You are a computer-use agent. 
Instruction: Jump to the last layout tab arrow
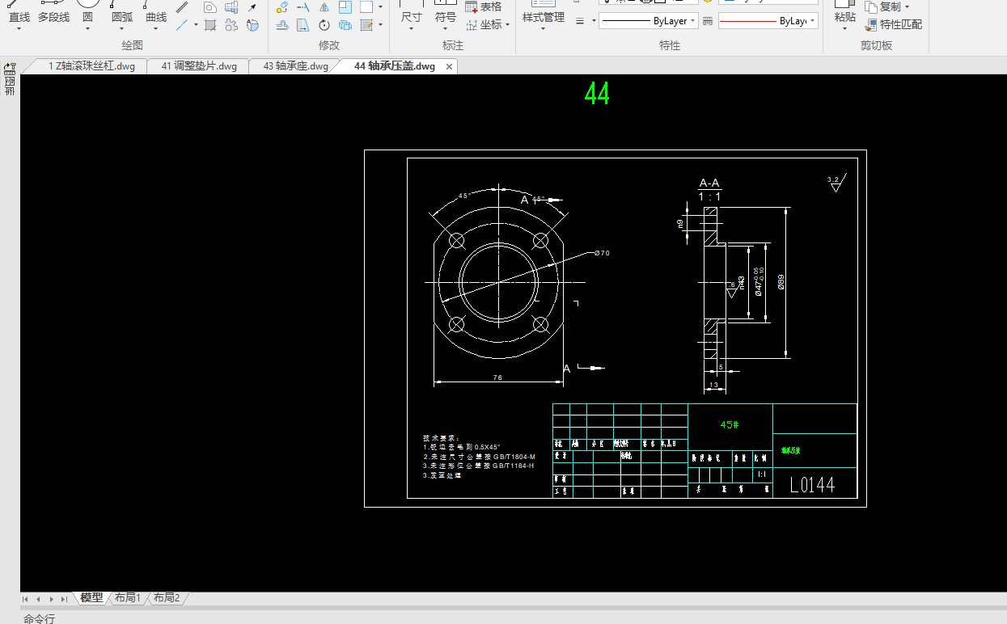click(x=64, y=599)
